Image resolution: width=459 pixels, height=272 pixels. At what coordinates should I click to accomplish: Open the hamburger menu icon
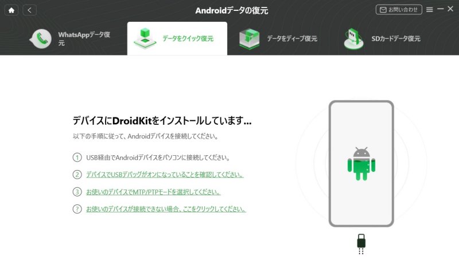[429, 10]
